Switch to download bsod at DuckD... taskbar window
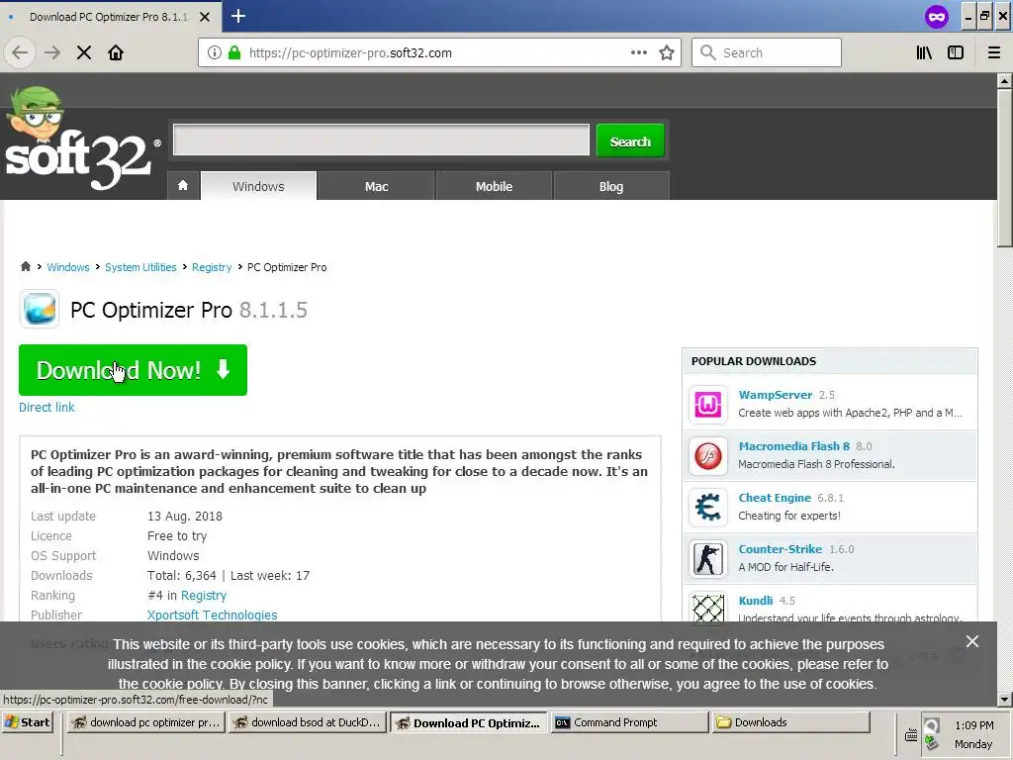Viewport: 1013px width, 760px height. 308,721
